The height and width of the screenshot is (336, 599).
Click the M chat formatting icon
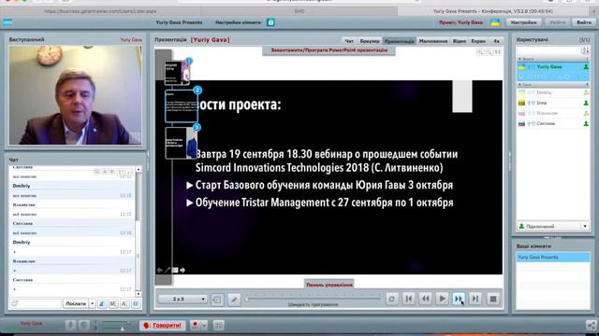(113, 303)
